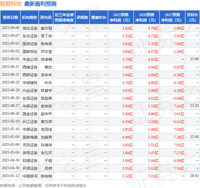Click 国泰海通 institution cell
Screen dimensions: 200x188
tap(30, 137)
